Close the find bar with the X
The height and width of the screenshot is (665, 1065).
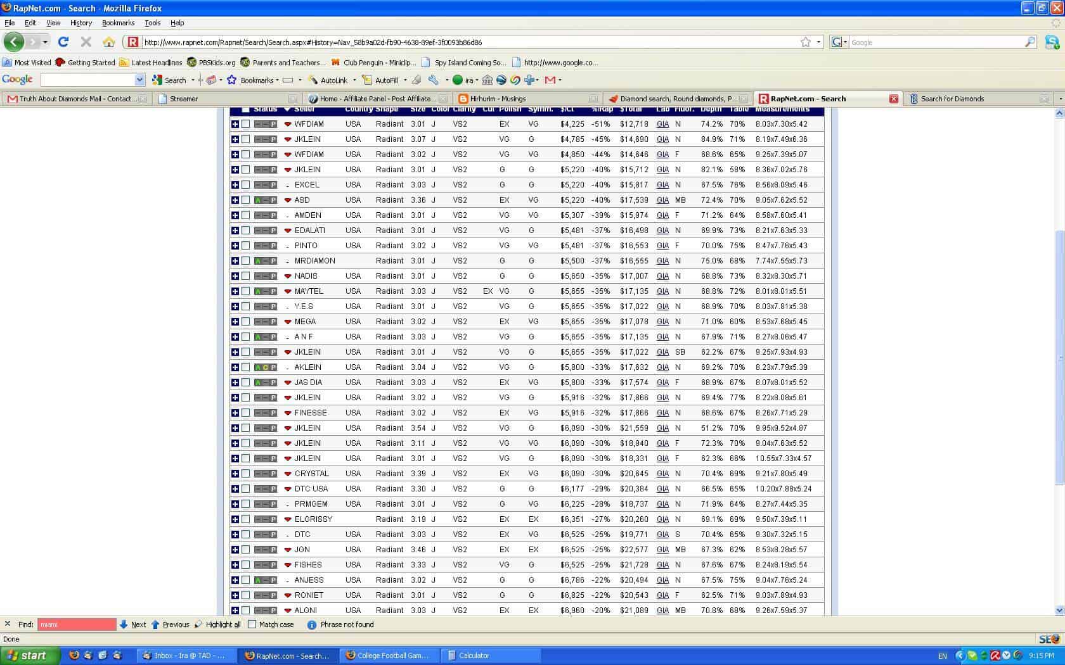(8, 624)
